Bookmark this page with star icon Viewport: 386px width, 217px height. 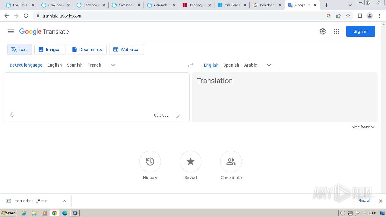tap(348, 16)
